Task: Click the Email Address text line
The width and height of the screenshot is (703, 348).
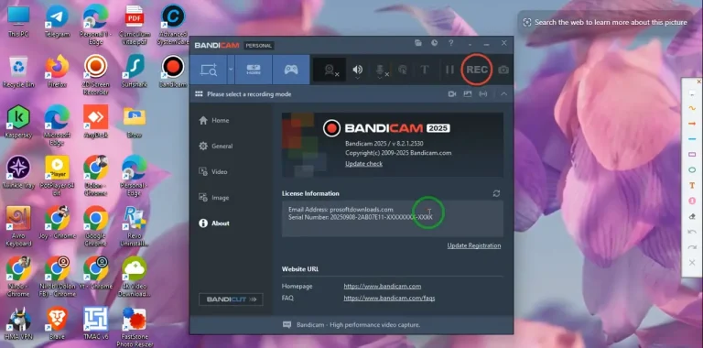Action: 341,210
